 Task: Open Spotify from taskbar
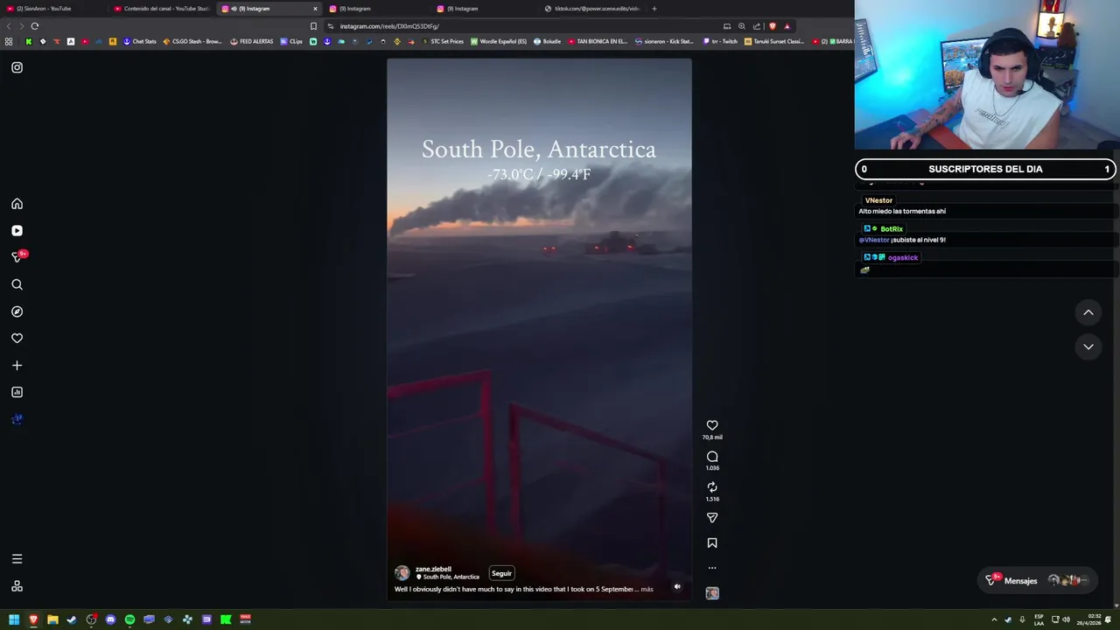pyautogui.click(x=129, y=619)
